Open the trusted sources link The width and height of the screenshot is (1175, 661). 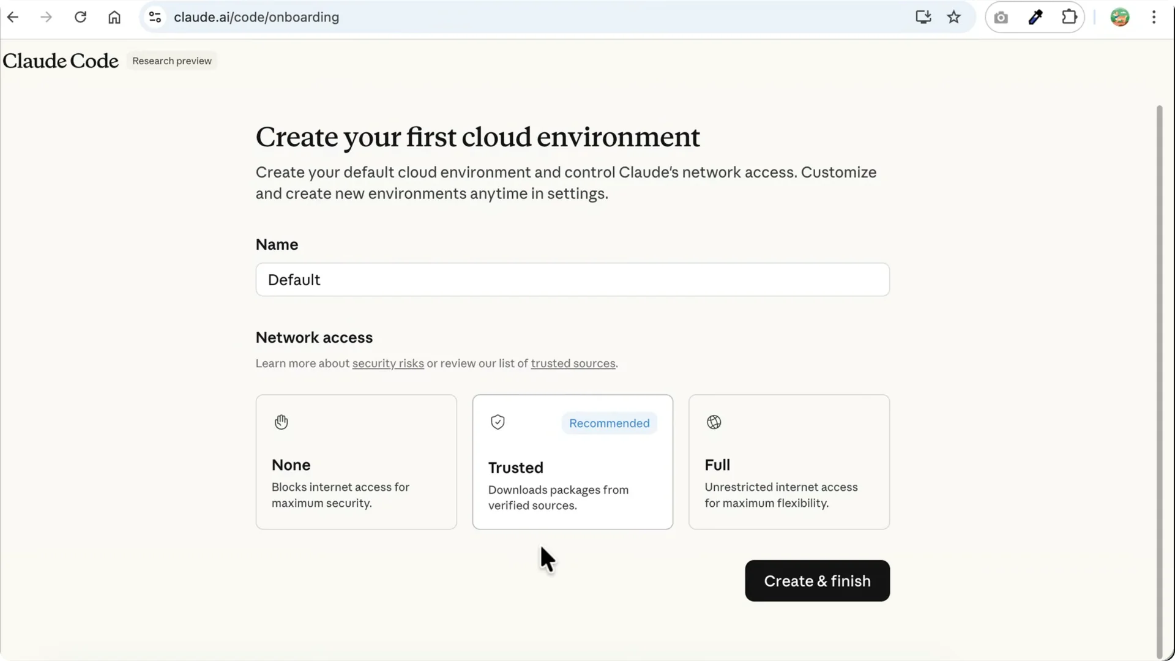click(573, 364)
